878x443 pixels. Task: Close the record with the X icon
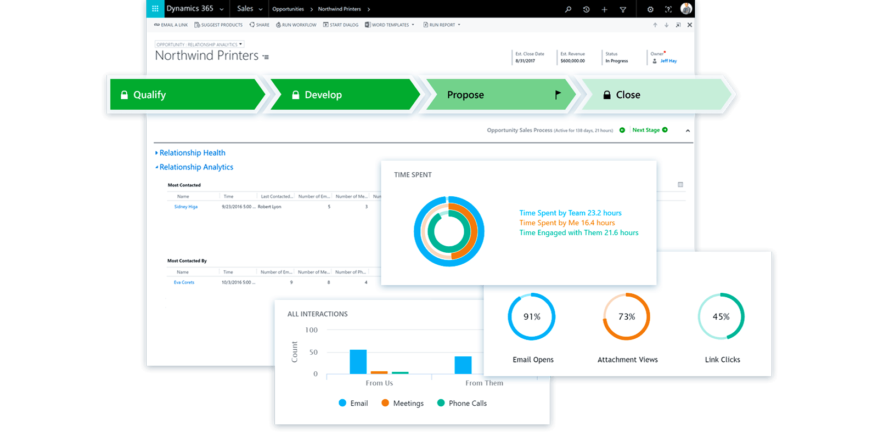tap(690, 25)
